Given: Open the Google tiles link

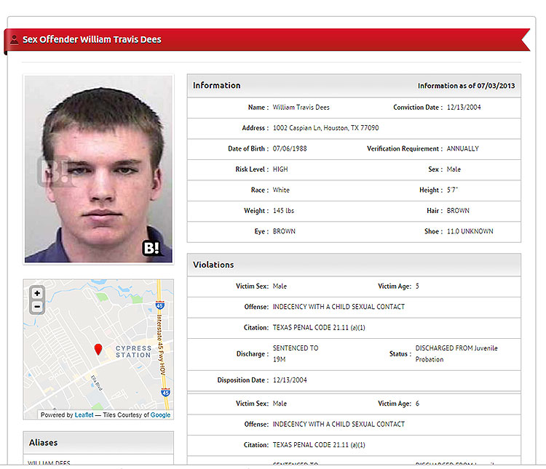Looking at the screenshot, I should [160, 414].
